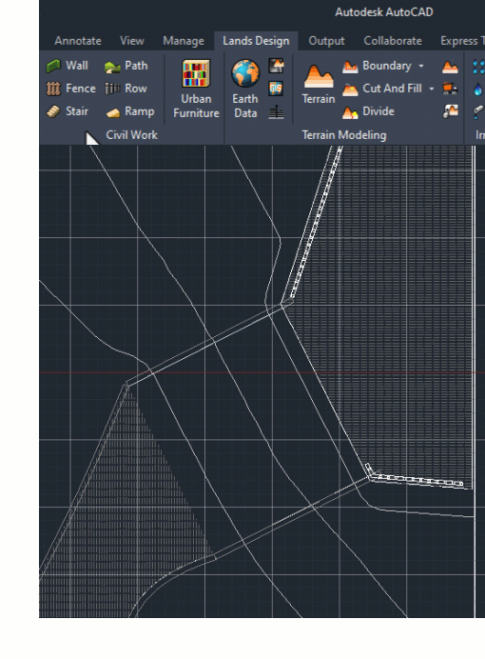Expand the Boundary dropdown arrow

click(x=420, y=66)
